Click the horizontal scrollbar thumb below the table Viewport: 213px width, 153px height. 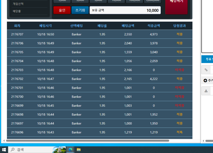[87, 141]
